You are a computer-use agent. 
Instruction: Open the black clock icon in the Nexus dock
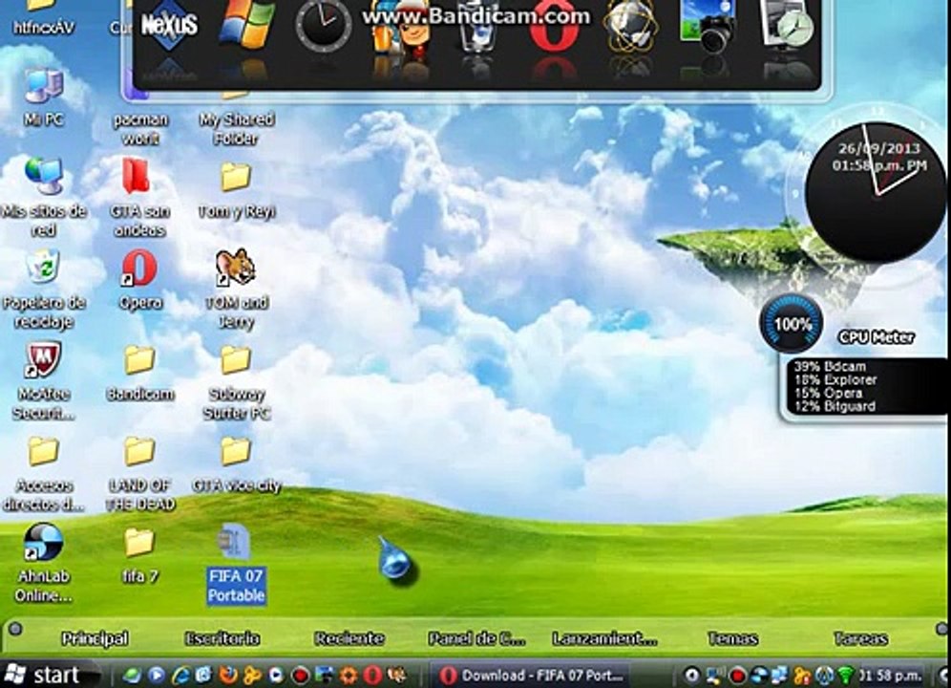[x=324, y=26]
